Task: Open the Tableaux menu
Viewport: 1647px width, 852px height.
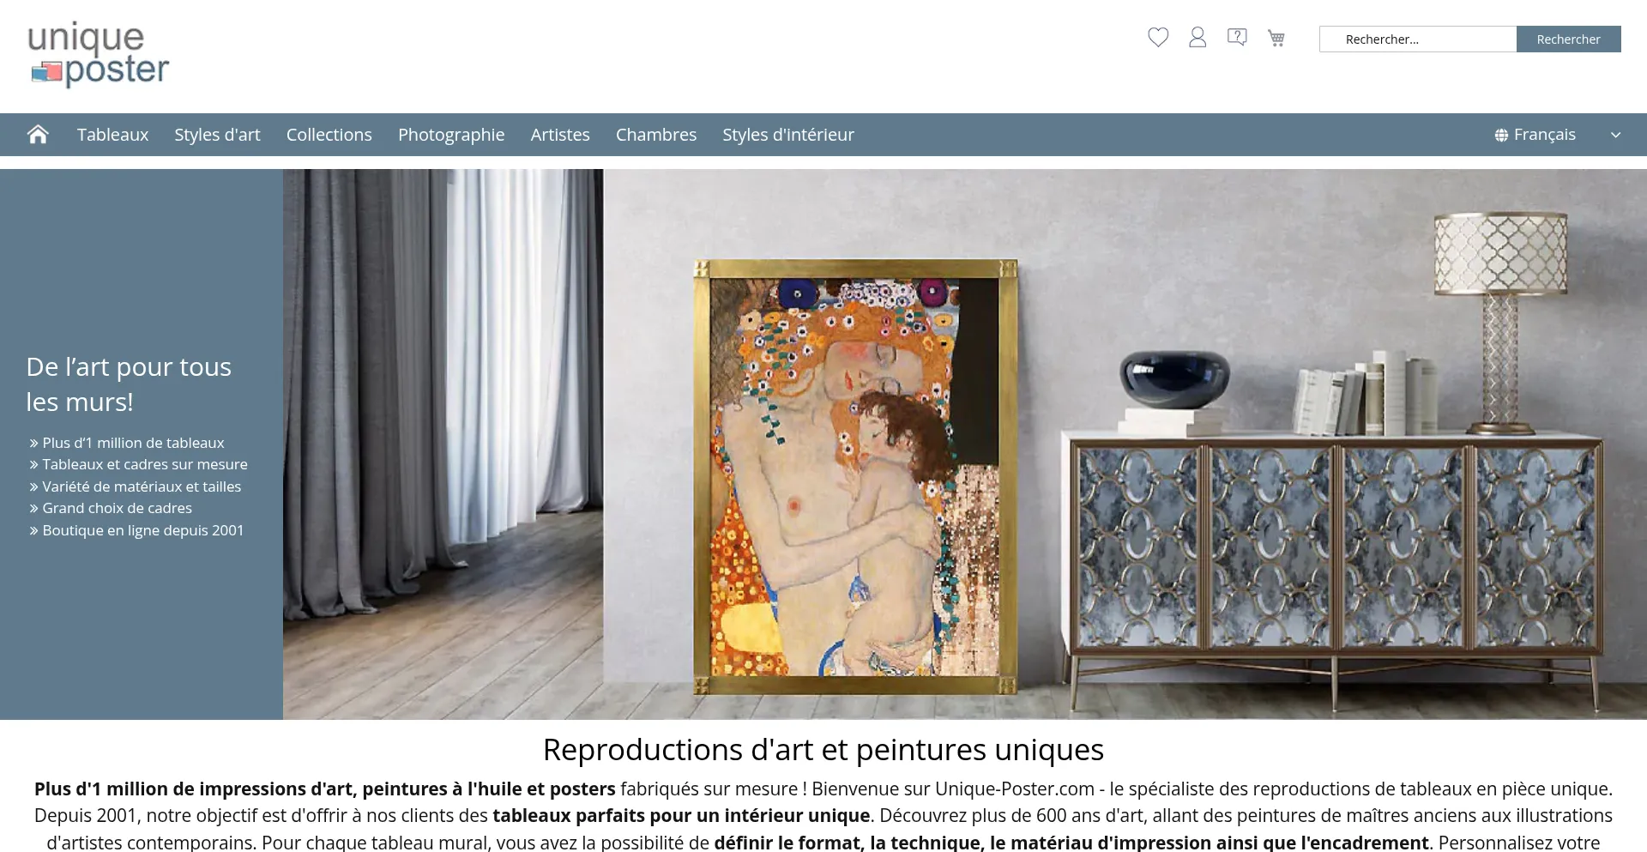Action: (112, 135)
